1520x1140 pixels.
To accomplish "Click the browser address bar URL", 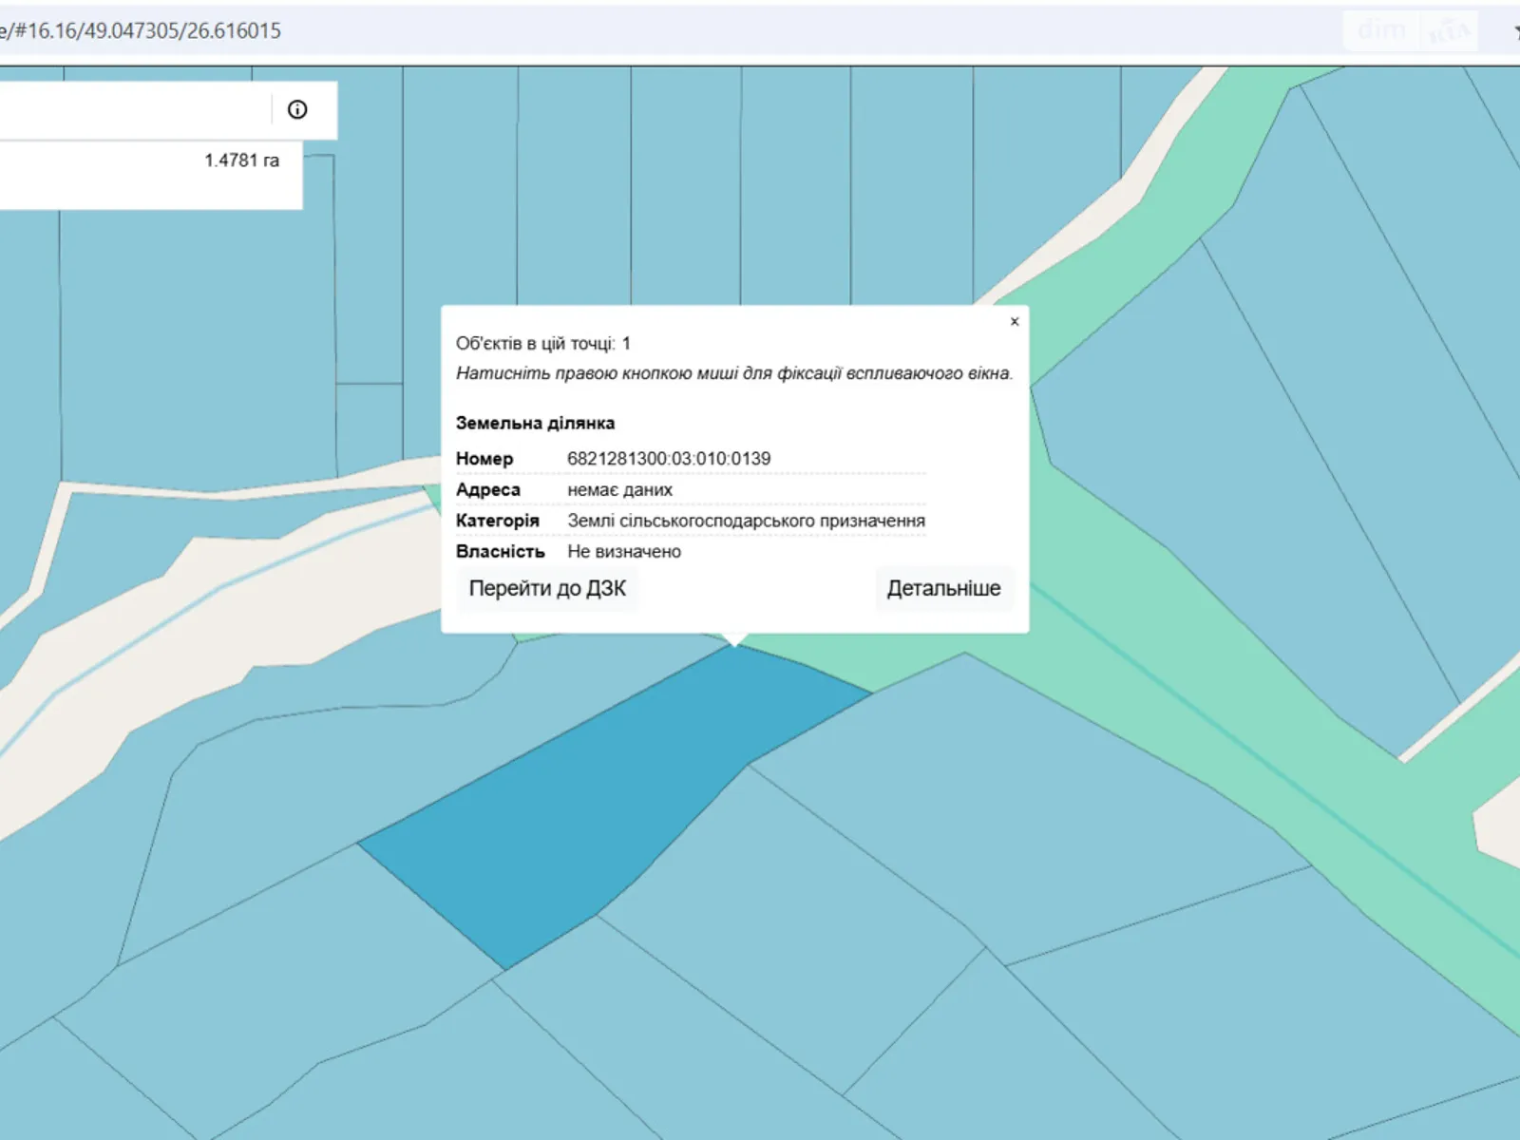I will (x=142, y=30).
